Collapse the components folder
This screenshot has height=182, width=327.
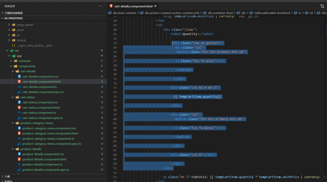pyautogui.click(x=11, y=66)
